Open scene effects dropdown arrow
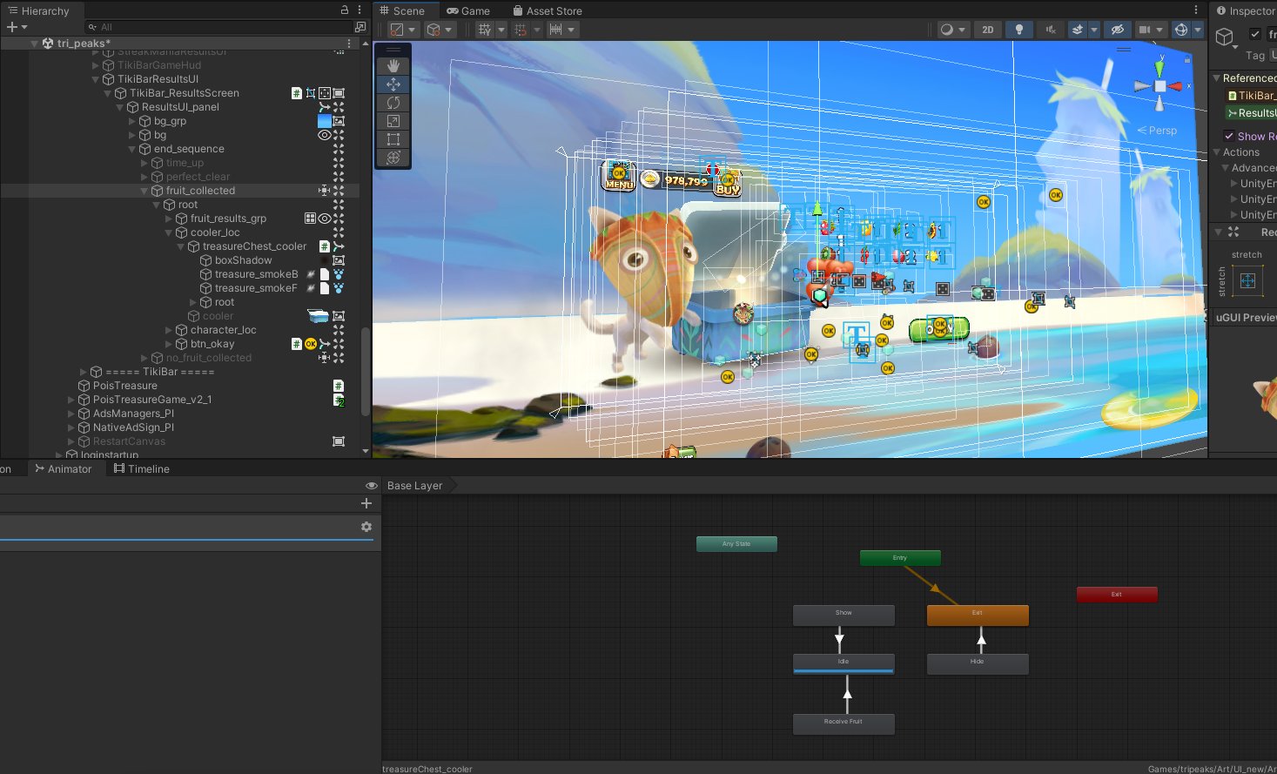1277x774 pixels. pyautogui.click(x=1094, y=30)
